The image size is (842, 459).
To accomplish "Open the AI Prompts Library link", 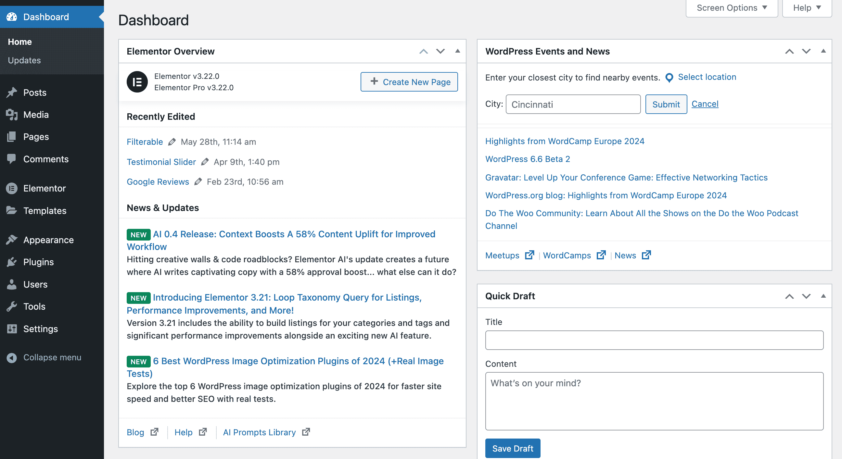I will (x=259, y=432).
